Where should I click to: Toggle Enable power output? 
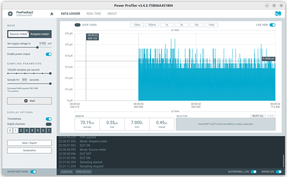[49, 54]
